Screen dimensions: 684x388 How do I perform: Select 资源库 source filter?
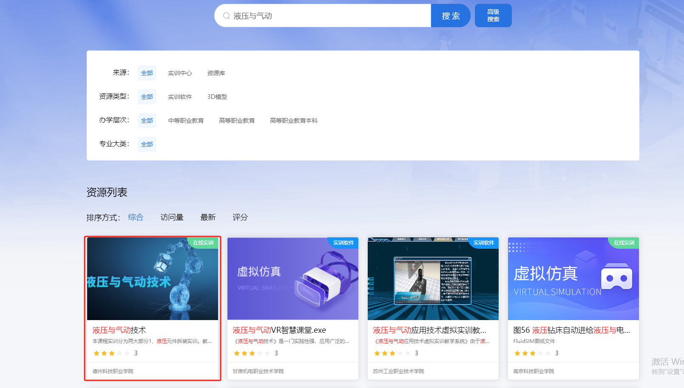pos(216,73)
